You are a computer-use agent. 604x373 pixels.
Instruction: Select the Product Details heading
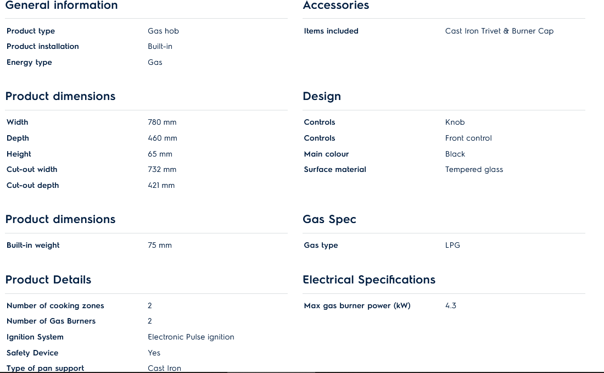48,280
